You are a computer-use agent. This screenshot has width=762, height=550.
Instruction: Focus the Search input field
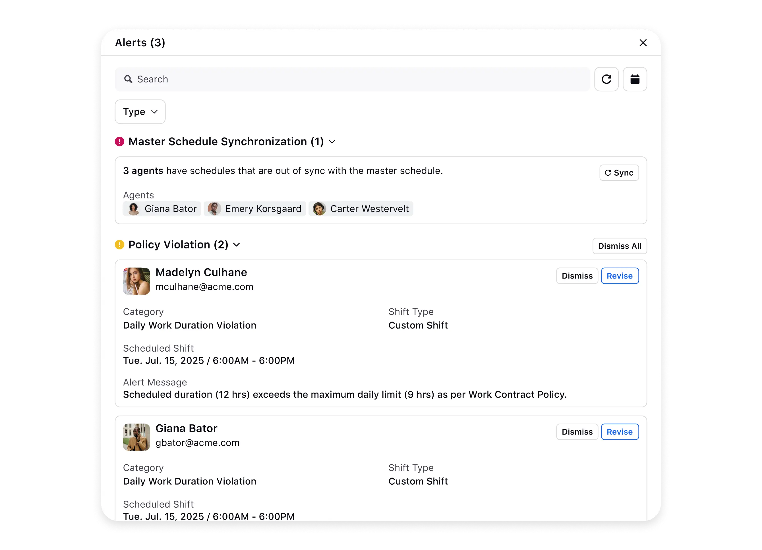[x=356, y=79]
